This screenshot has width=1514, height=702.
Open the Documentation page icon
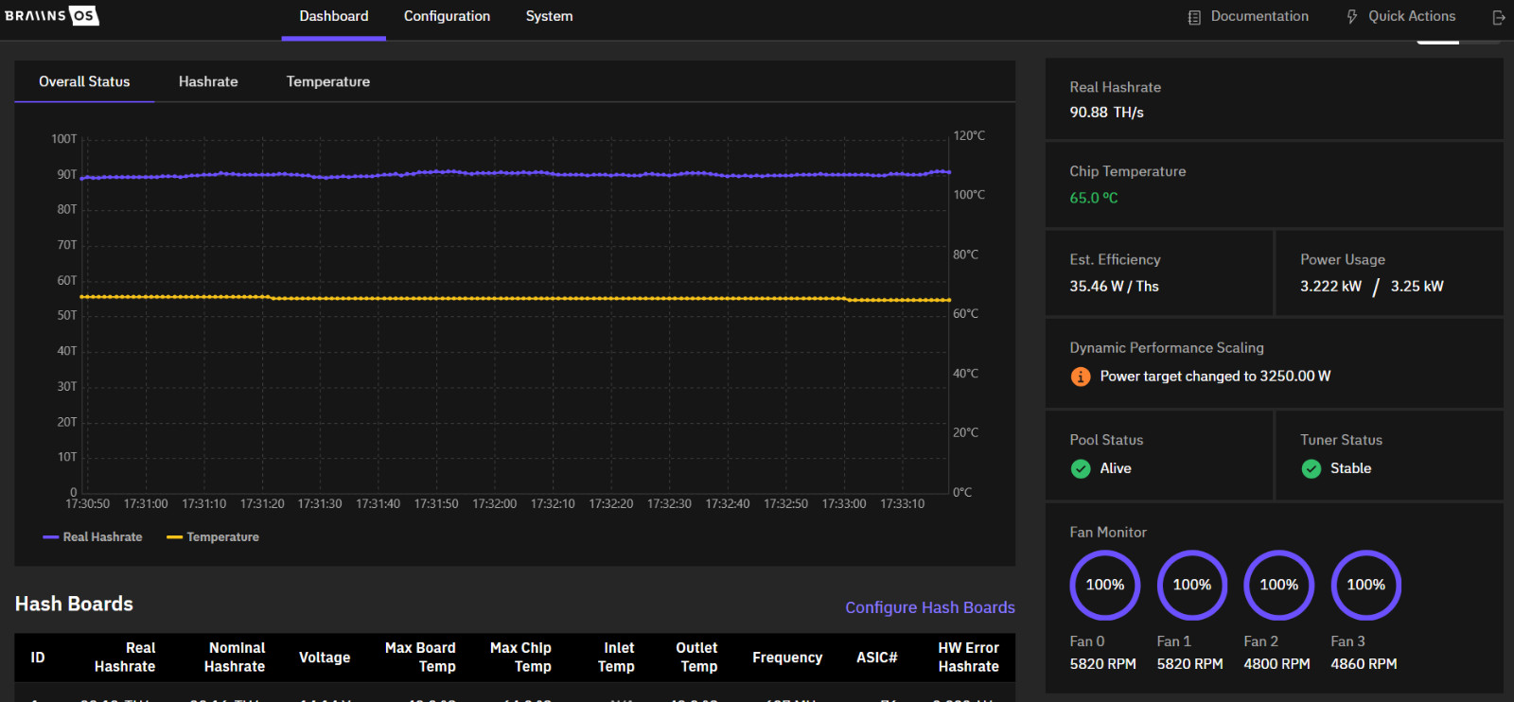pos(1194,17)
